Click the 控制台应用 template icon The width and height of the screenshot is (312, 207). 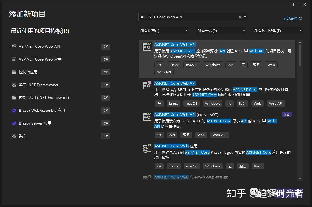(14, 72)
